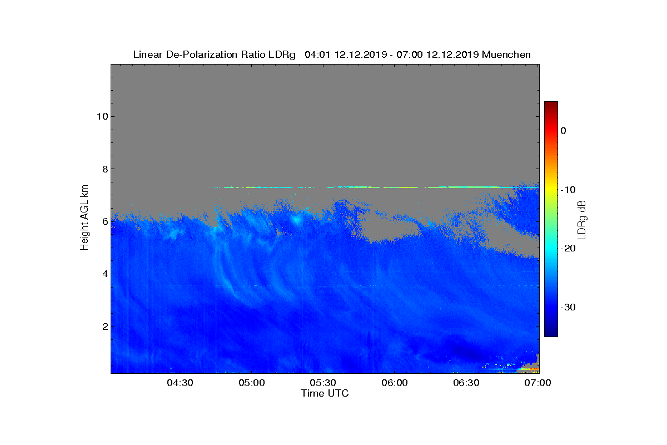Click the orange high-LDR patch near 07:00 at ground
Screen dimensions: 667x445
pyautogui.click(x=529, y=369)
